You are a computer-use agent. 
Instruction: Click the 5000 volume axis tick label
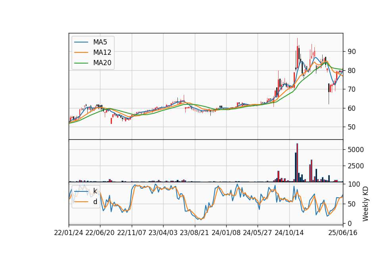[x=356, y=150]
